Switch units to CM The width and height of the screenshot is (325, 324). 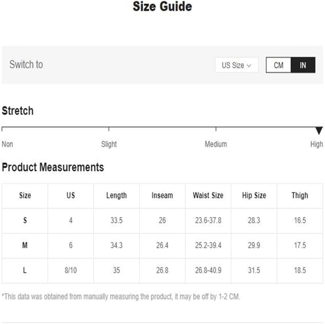click(278, 65)
